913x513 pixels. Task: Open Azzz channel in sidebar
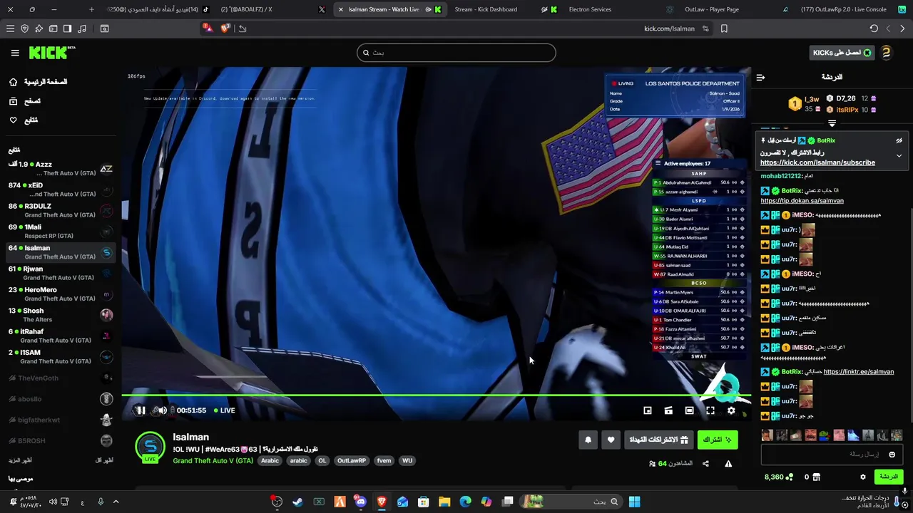(61, 169)
